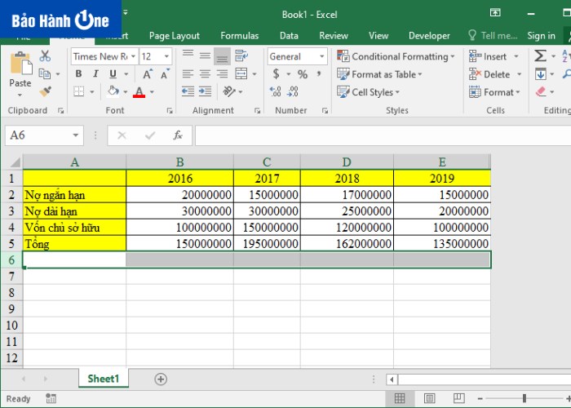
Task: Add a new sheet with plus button
Action: pyautogui.click(x=161, y=379)
